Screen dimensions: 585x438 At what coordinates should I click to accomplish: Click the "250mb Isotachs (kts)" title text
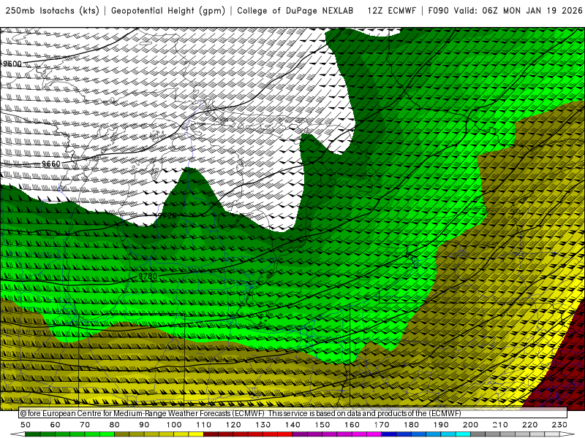[52, 11]
